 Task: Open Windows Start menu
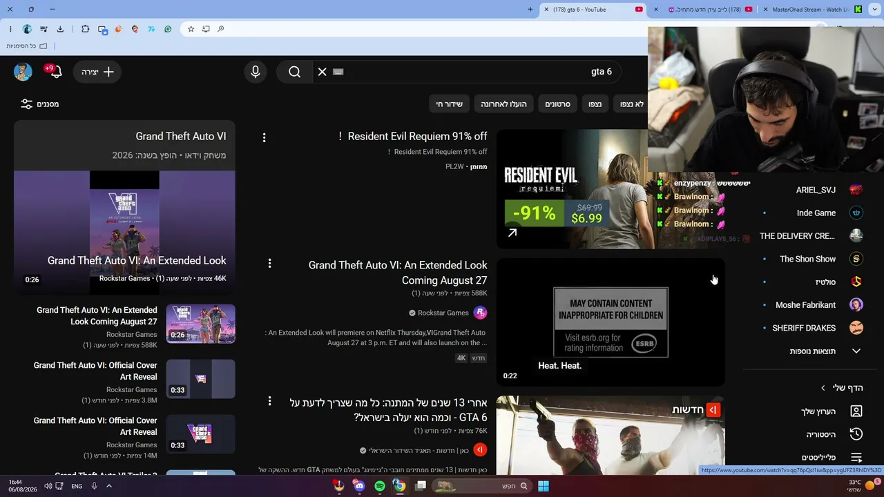point(544,486)
